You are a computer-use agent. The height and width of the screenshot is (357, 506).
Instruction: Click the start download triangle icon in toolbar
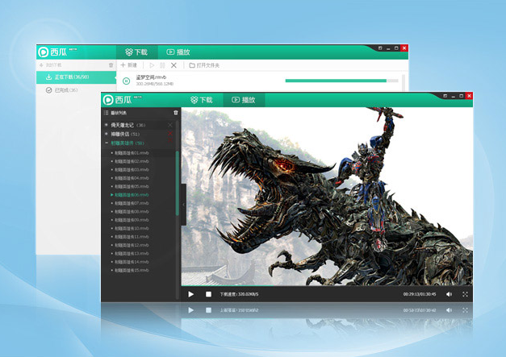click(x=152, y=65)
